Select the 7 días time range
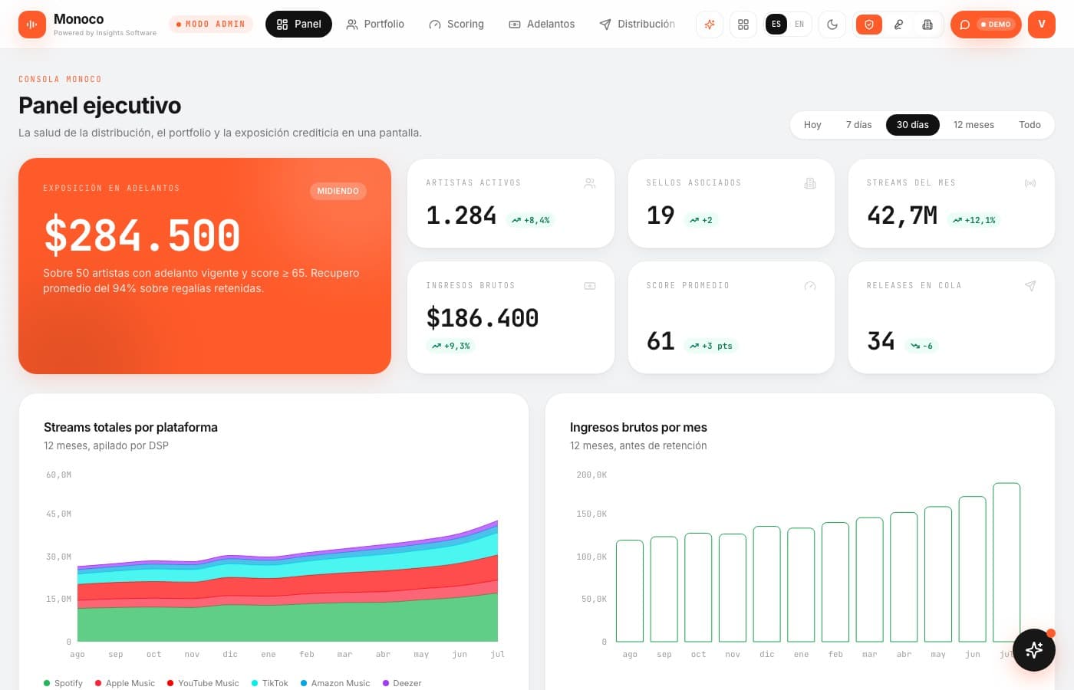The width and height of the screenshot is (1074, 690). (859, 125)
